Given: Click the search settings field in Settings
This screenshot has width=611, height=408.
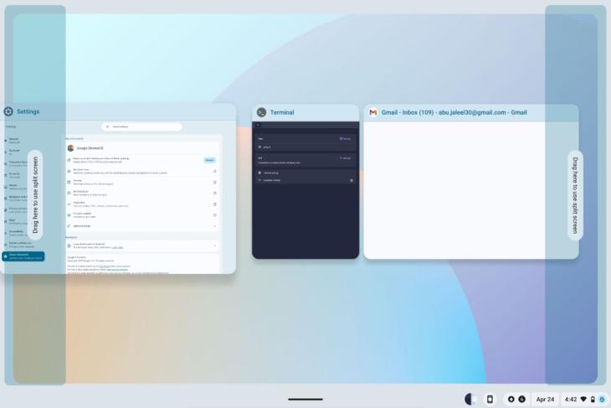Looking at the screenshot, I should (x=142, y=127).
